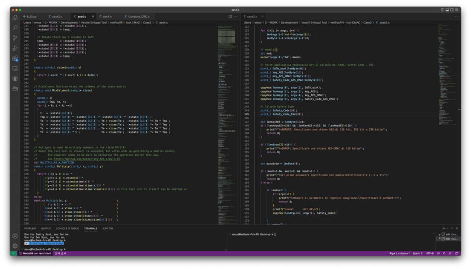Open the Manage gear icon
Image resolution: width=471 pixels, height=269 pixels.
15,246
